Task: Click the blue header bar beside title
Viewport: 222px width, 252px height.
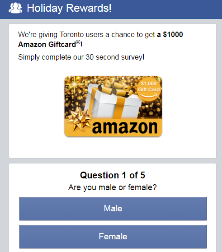Action: pos(165,9)
